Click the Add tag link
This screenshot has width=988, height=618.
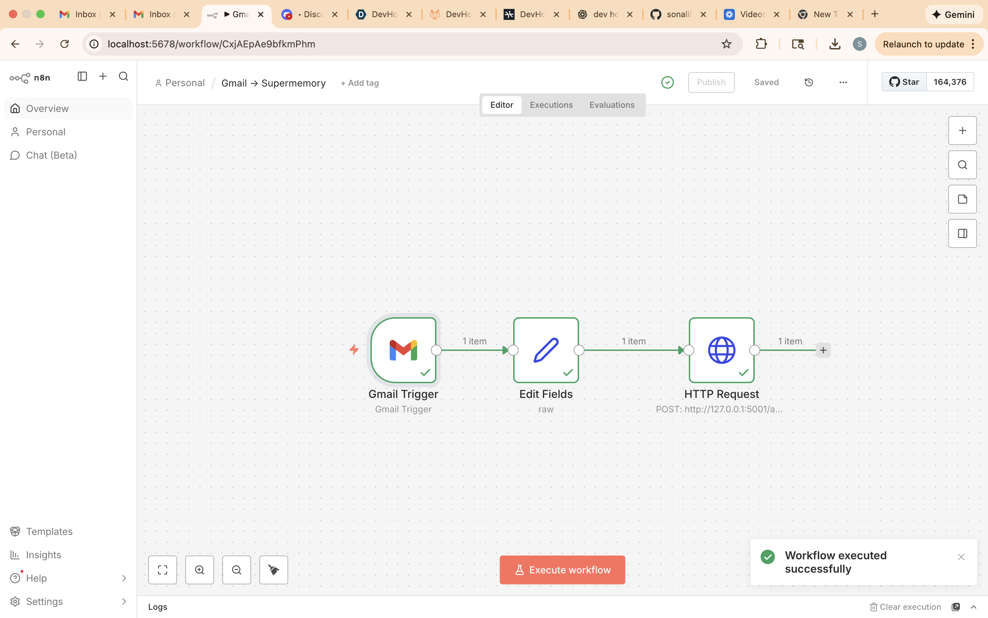[x=360, y=83]
